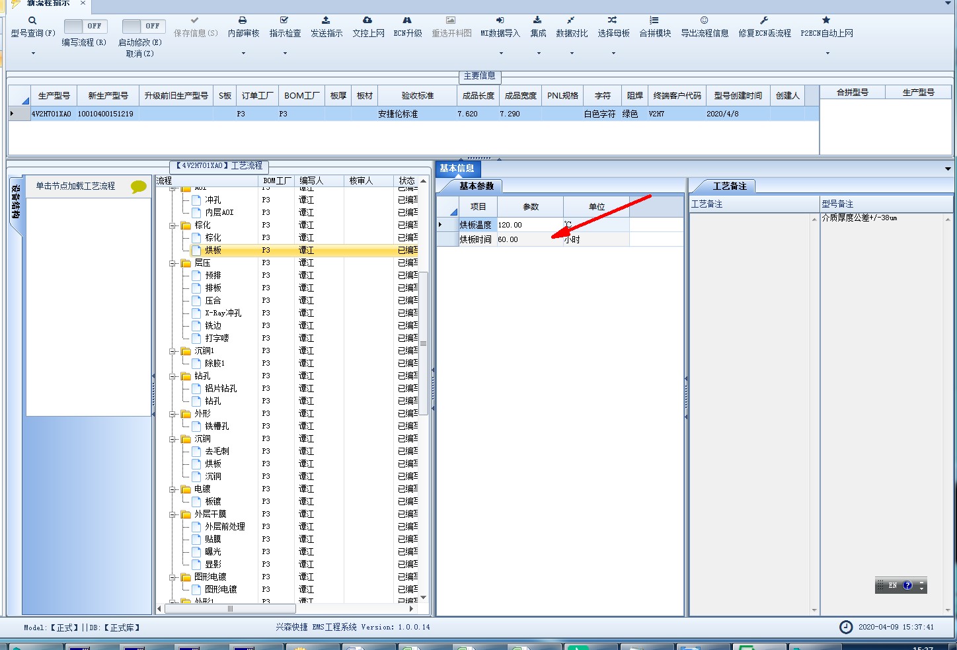957x650 pixels.
Task: Open the dropdown arrow under P2ECN自动上网
Action: 827,54
